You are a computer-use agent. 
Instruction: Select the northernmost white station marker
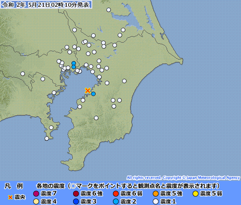[x=109, y=10]
